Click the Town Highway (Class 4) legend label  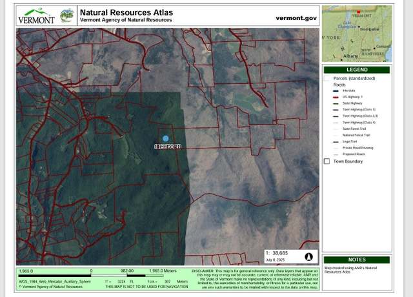(x=359, y=123)
